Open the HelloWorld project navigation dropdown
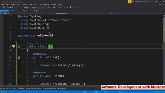 click(x=27, y=13)
